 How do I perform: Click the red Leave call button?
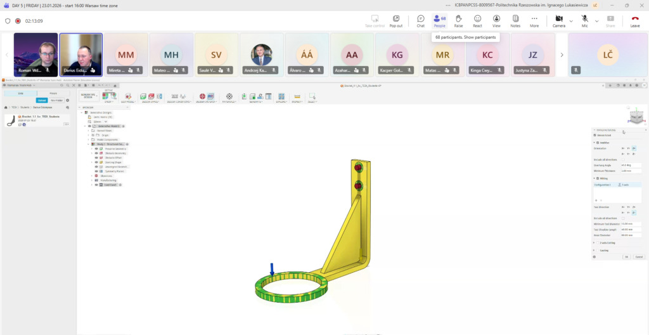pos(635,20)
